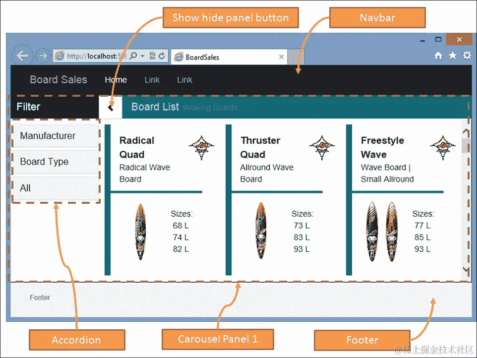Click the compatibility view icon in address bar

[x=152, y=56]
